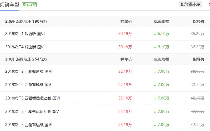Click 42.19万 guide price in 四驱智远运动版 国V row
The image size is (210, 131).
click(x=197, y=111)
